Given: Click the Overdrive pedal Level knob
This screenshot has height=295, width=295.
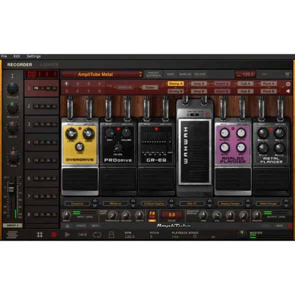Looking at the screenshot, I should (71, 133).
